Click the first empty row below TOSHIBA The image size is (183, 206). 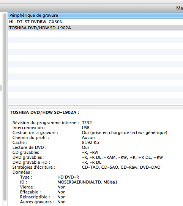coord(96,34)
